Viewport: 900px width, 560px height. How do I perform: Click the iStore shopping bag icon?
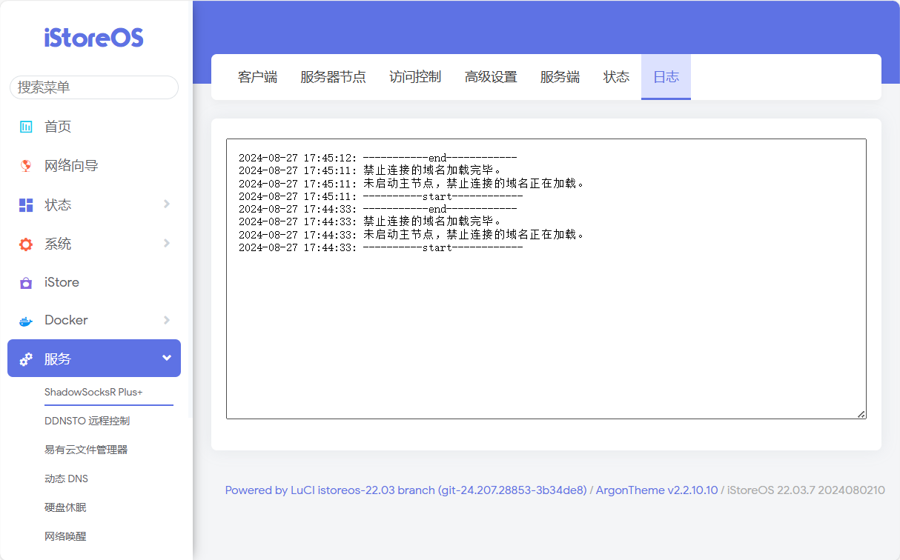(x=26, y=283)
